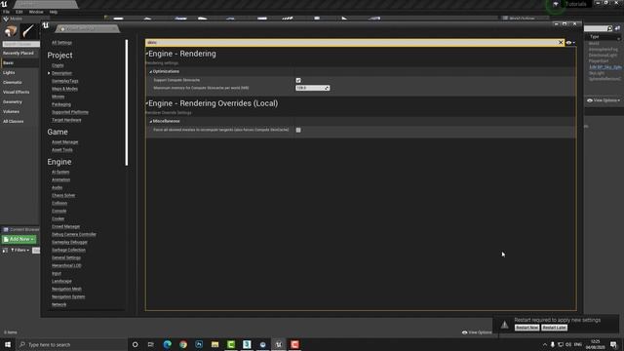
Task: Select Lights category in Modes panel
Action: [9, 73]
